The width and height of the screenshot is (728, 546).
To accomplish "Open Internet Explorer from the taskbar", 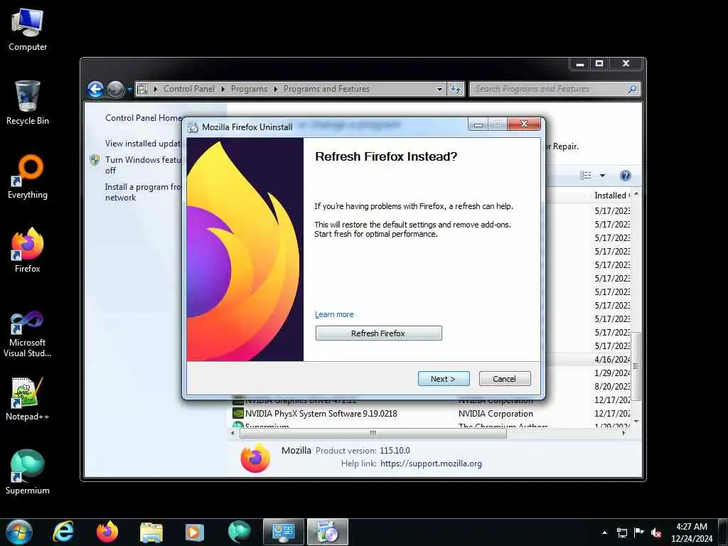I will tap(63, 532).
